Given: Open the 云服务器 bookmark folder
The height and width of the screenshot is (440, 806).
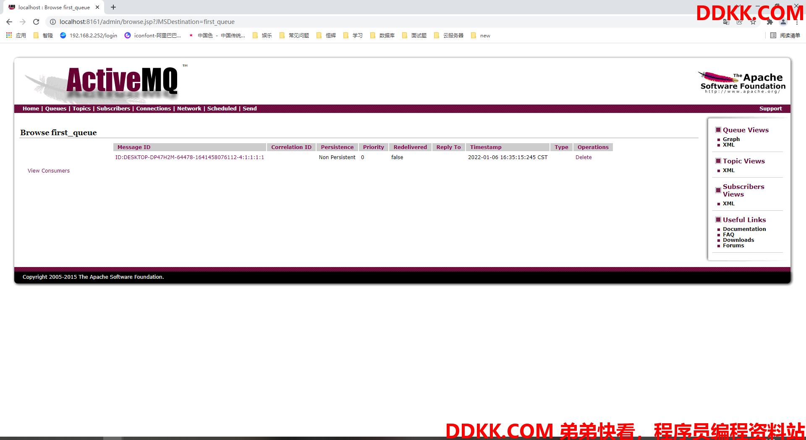Looking at the screenshot, I should coord(449,36).
